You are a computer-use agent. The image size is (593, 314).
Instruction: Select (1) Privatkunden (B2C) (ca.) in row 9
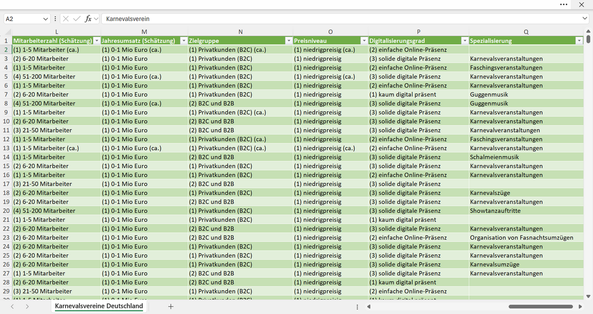tap(240, 112)
